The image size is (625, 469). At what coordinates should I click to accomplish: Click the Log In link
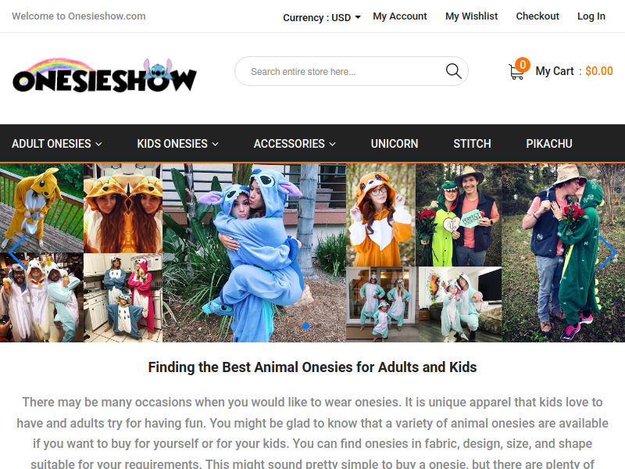click(x=591, y=16)
